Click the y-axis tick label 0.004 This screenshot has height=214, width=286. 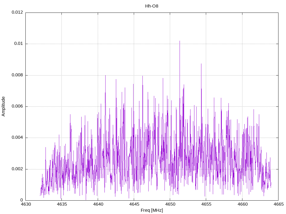[17, 138]
